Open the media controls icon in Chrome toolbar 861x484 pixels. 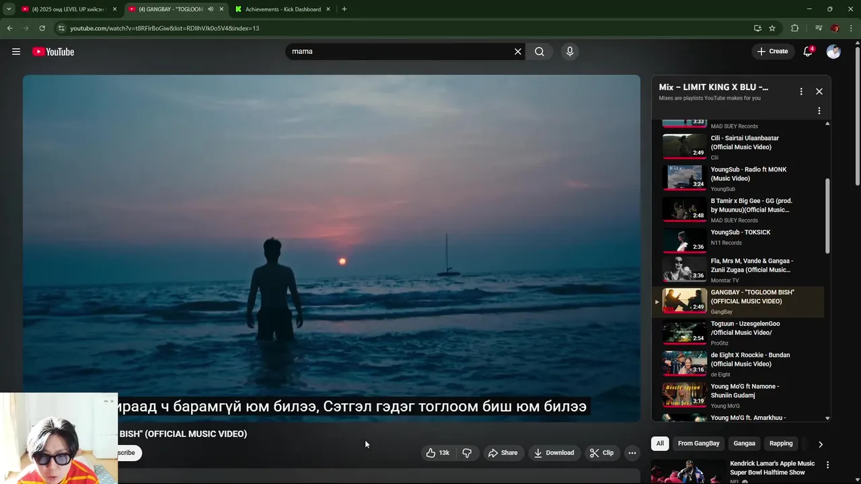[818, 28]
